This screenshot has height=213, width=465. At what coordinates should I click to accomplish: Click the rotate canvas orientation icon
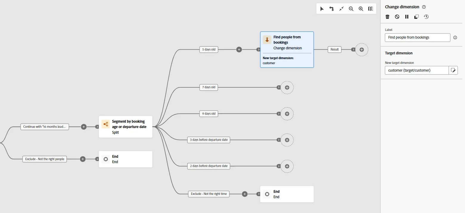pyautogui.click(x=332, y=9)
